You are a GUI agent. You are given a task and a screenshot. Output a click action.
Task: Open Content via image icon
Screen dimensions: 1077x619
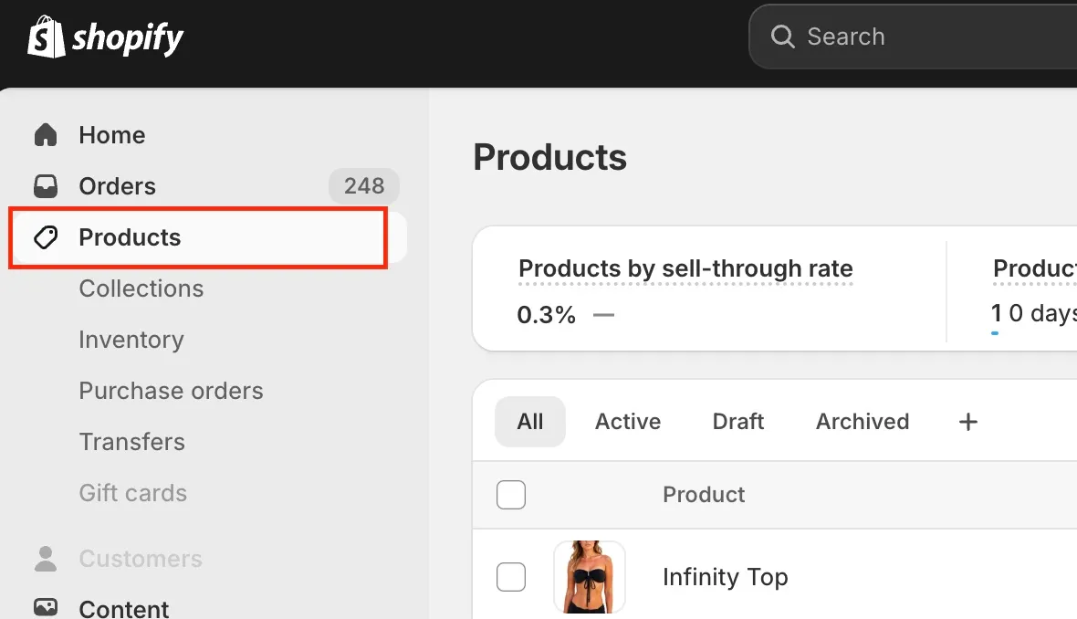(46, 607)
